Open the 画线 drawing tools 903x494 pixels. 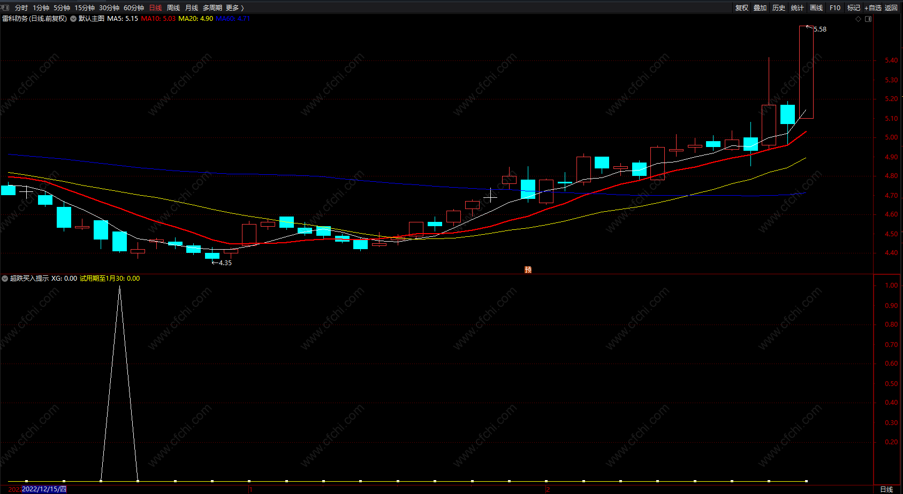[816, 7]
